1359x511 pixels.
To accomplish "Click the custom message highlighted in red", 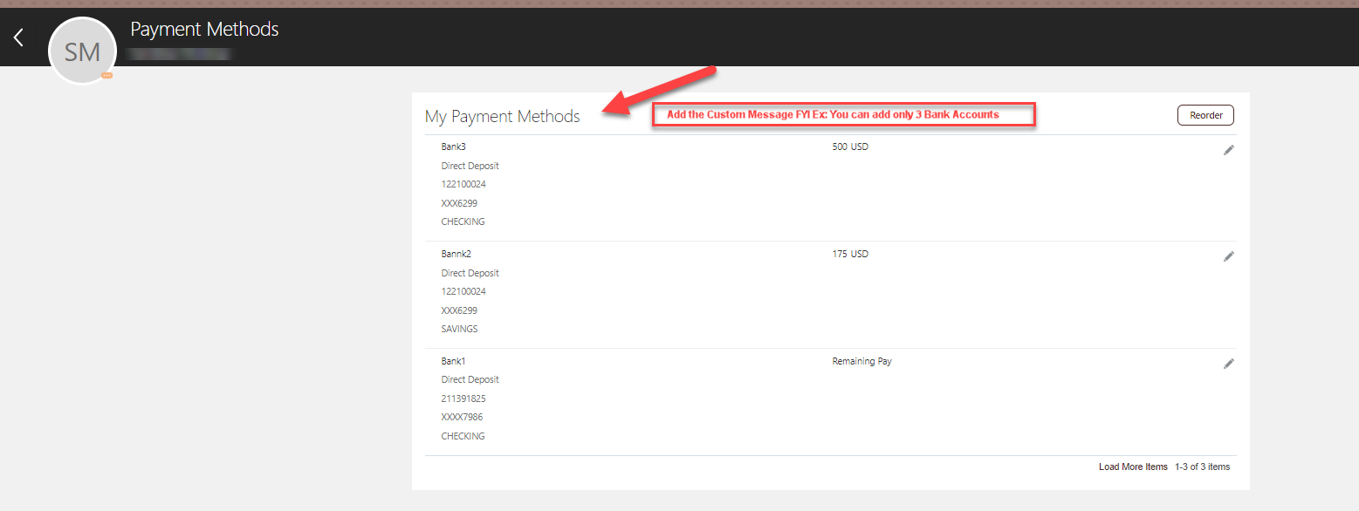I will point(843,113).
